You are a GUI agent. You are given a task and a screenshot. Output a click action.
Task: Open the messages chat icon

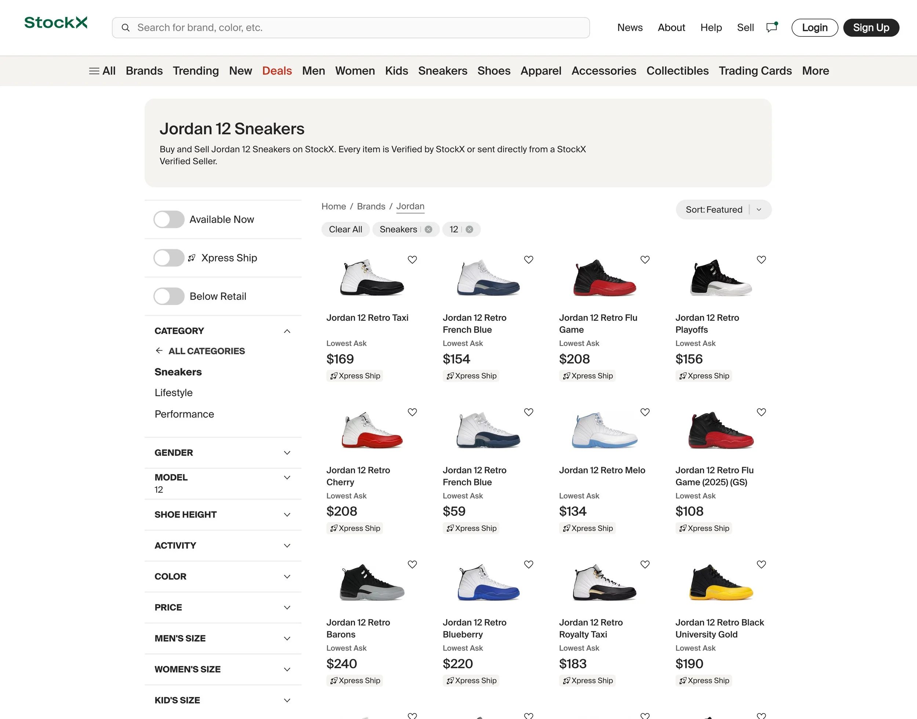772,27
